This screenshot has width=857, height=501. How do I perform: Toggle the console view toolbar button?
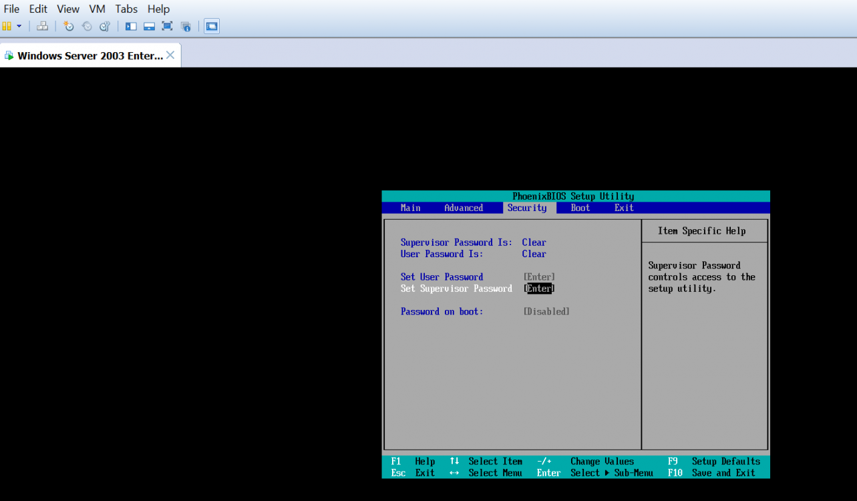point(212,26)
